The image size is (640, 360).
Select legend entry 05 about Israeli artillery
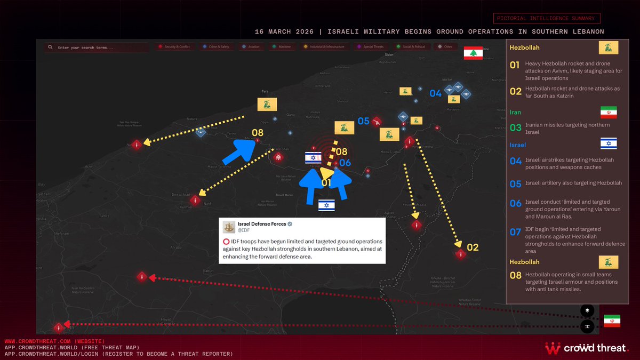[x=566, y=183]
